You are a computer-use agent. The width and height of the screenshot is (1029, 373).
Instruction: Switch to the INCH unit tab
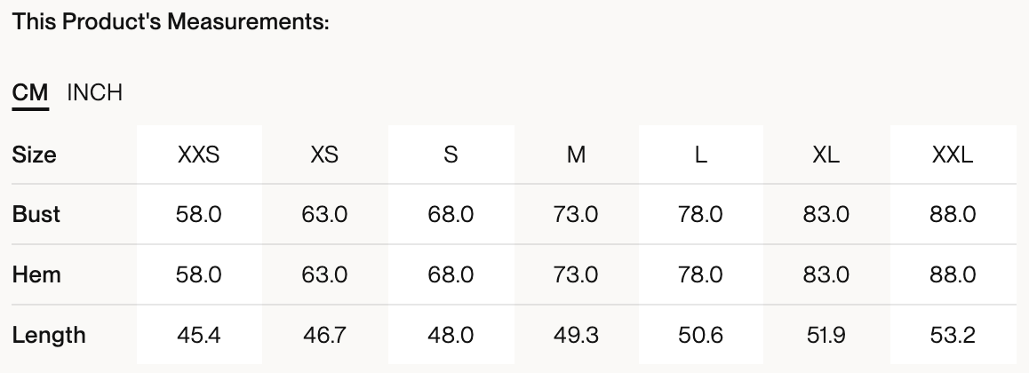[94, 92]
